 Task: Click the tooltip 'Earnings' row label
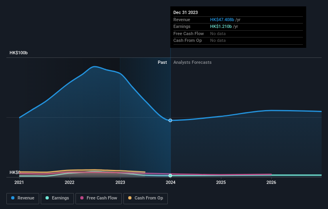(x=182, y=26)
